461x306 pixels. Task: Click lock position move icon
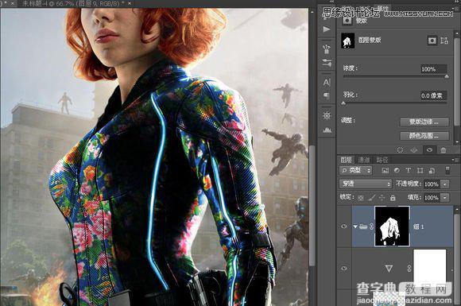pyautogui.click(x=382, y=198)
